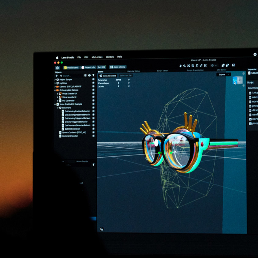Open the Help menu
The height and width of the screenshot is (258, 258).
120,57
